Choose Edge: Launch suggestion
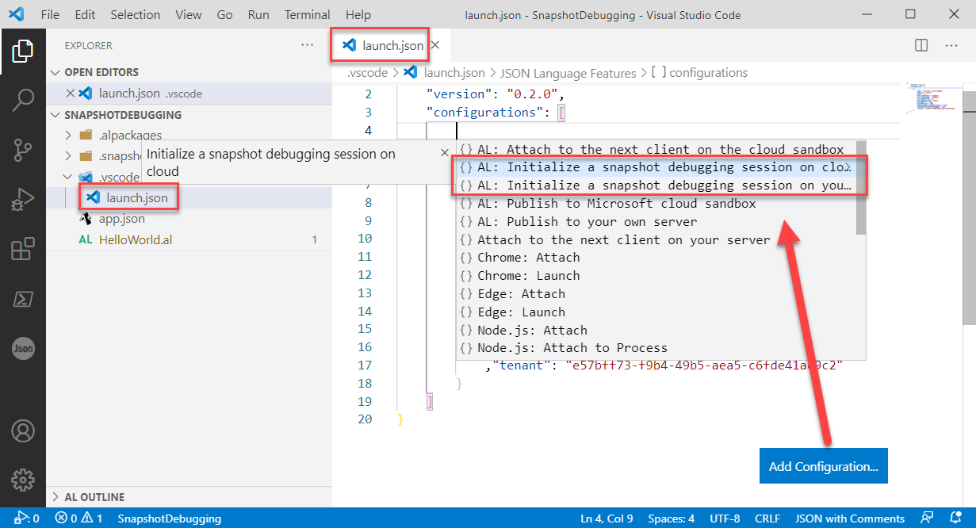Viewport: 976px width, 528px height. (656, 312)
